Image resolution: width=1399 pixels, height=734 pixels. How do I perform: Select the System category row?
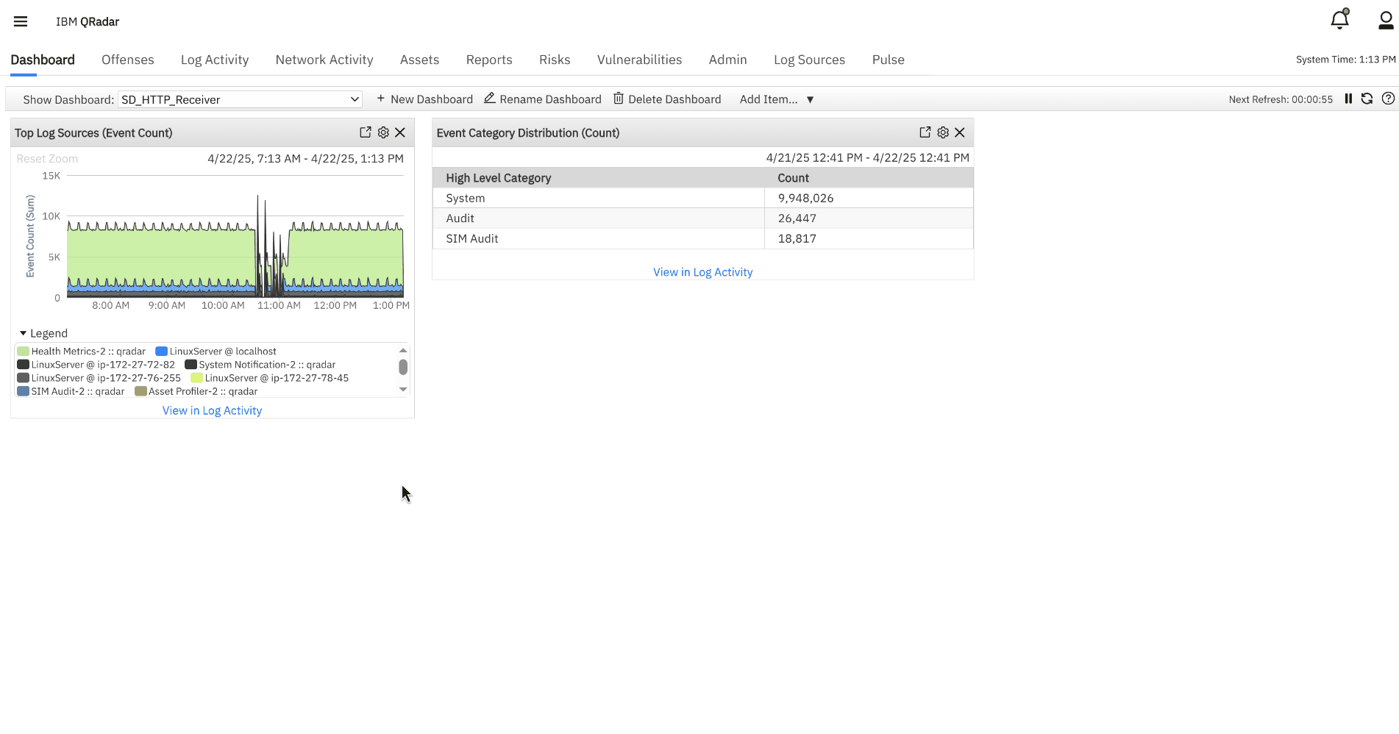coord(702,198)
